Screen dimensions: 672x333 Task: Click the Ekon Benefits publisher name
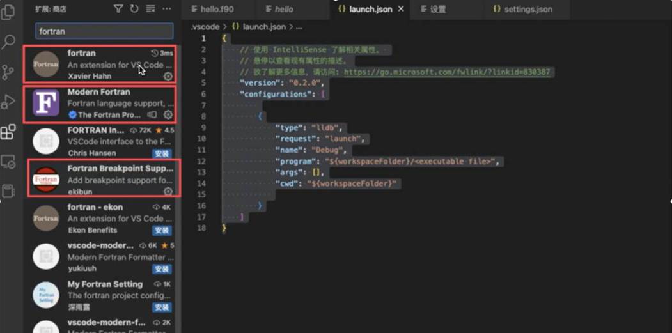(x=93, y=230)
